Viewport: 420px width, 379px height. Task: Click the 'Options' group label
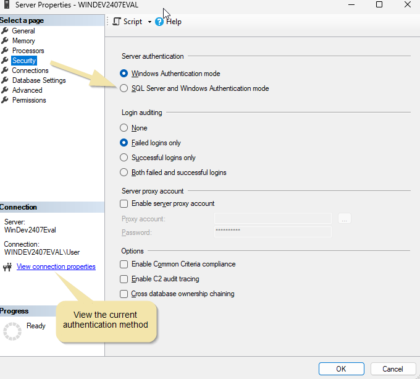[x=132, y=251]
